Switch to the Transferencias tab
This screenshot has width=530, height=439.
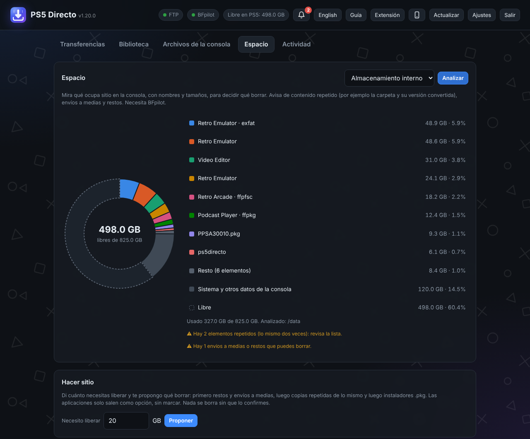[82, 44]
